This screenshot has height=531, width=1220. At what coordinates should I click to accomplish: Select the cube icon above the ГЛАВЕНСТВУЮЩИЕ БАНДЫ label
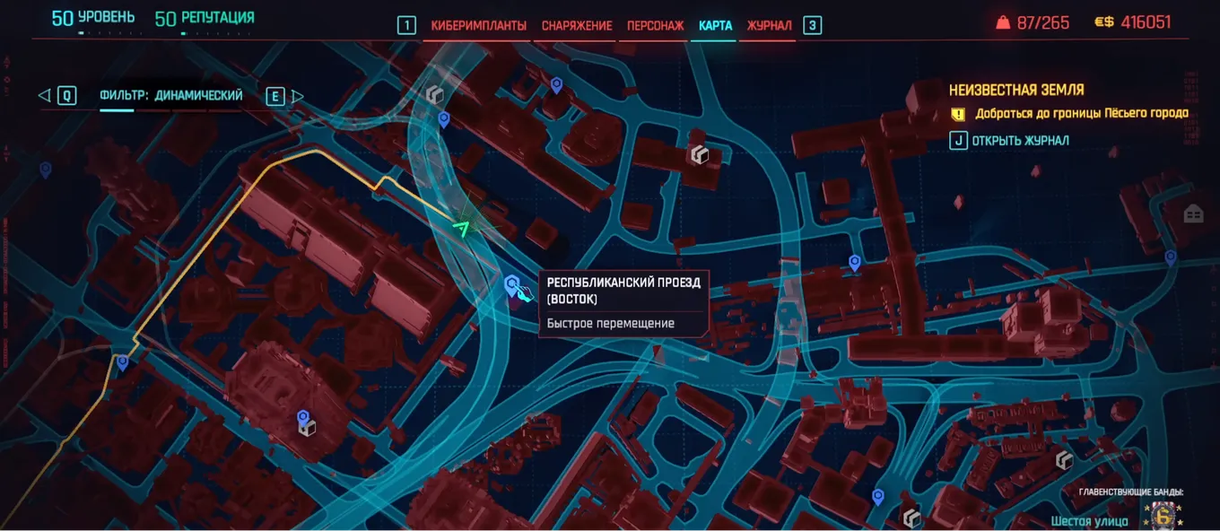[1065, 460]
